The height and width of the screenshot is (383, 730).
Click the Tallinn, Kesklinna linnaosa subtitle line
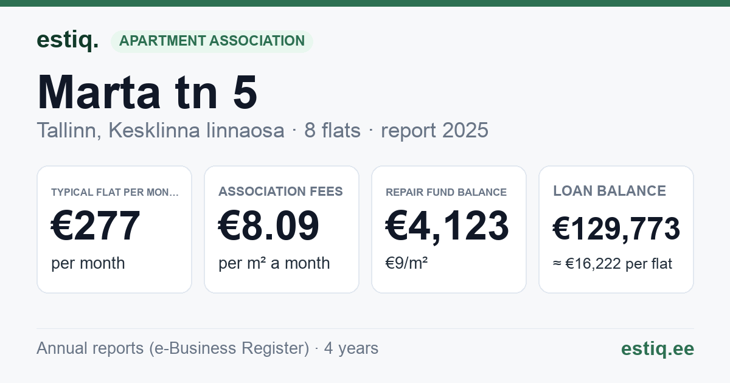point(262,130)
